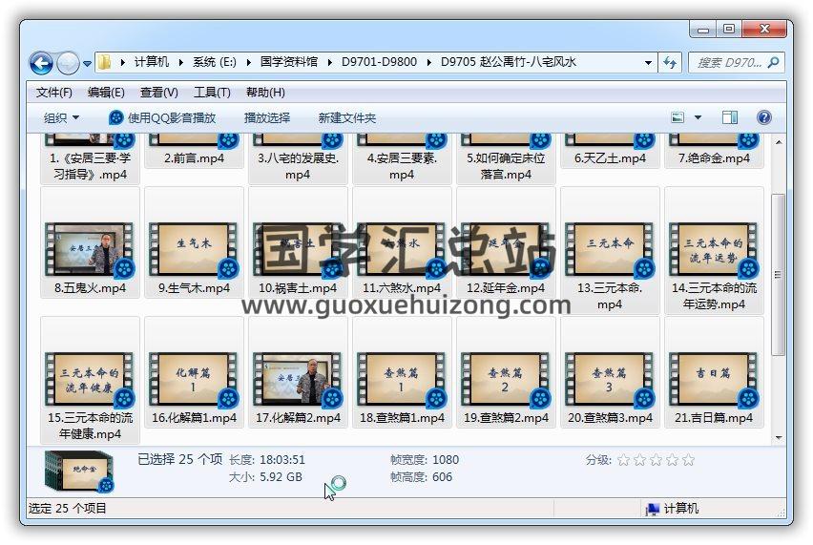Click the 7.绝命金.mp4 filename
Screen dimensions: 813x545
point(714,158)
